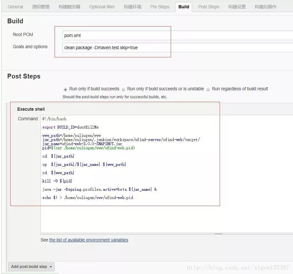Switch to the Pre Steps tab
The width and height of the screenshot is (293, 274).
coord(160,7)
